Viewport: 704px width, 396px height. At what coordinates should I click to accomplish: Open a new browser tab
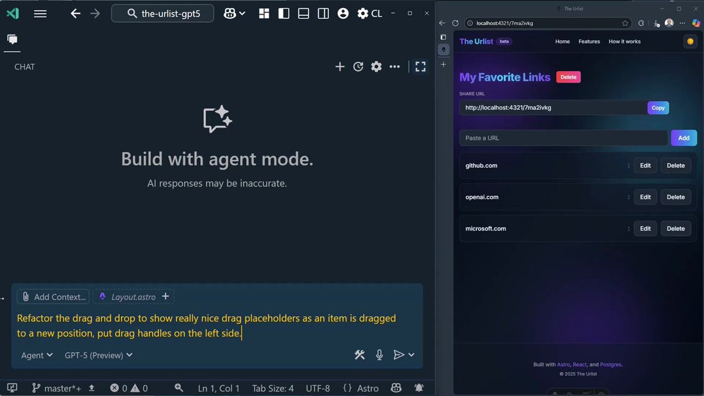coord(444,64)
